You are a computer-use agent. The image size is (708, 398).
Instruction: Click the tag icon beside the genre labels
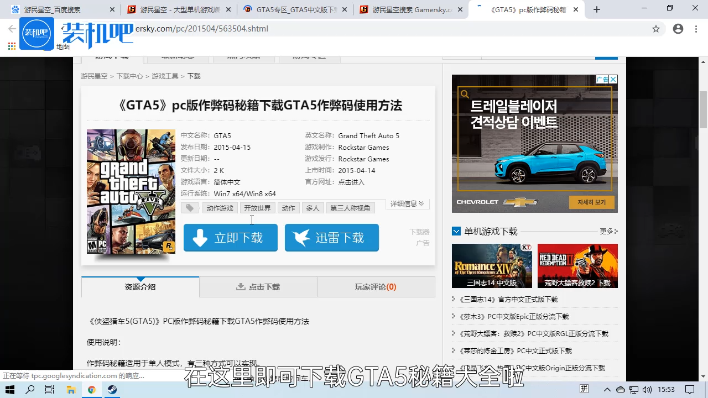190,208
